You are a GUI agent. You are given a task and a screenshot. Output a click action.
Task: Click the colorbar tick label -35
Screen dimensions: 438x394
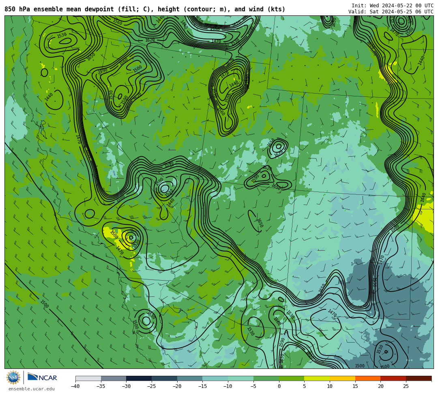[101, 386]
